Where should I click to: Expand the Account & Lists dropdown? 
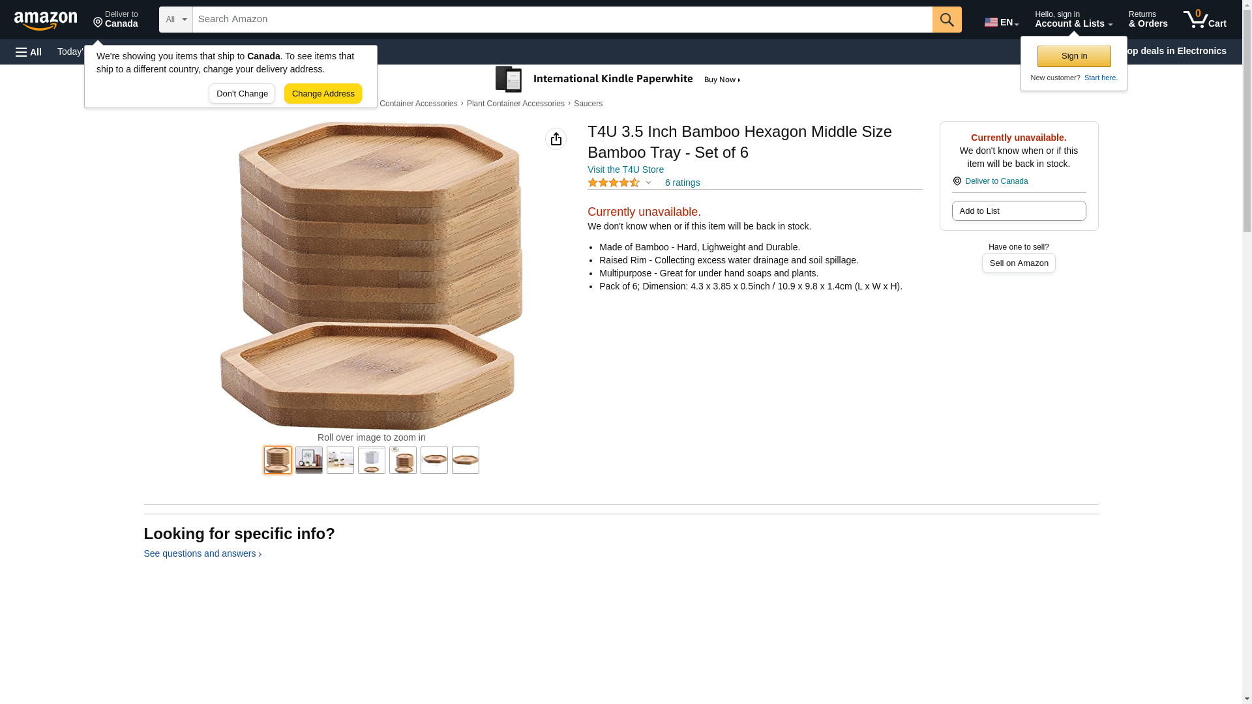1073,20
